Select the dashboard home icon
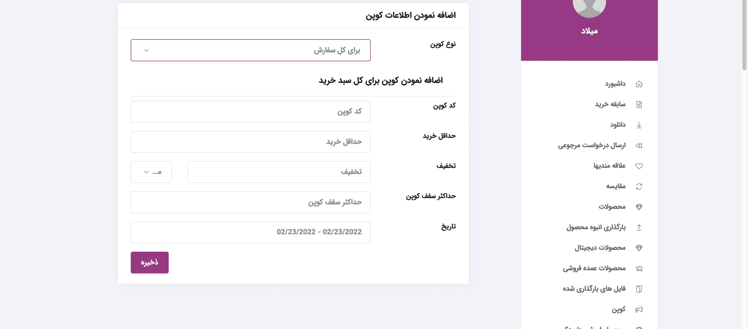 639,84
